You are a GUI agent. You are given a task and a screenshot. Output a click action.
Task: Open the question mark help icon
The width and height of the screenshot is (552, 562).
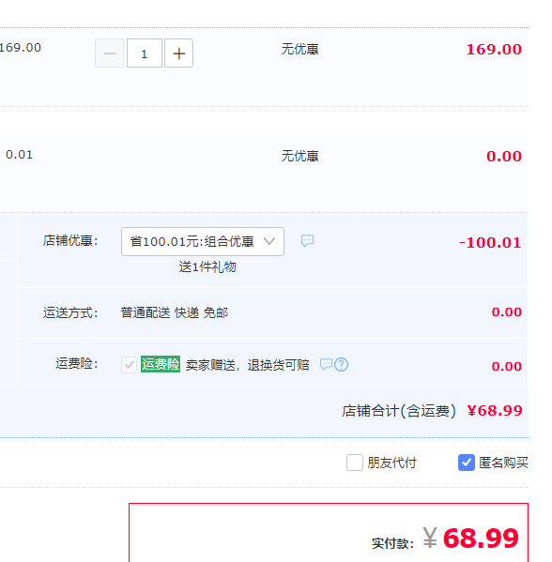tap(341, 365)
